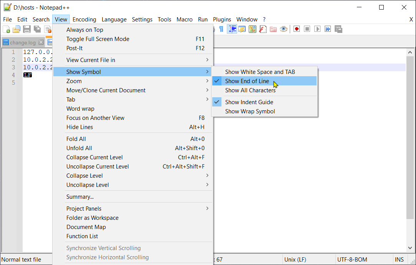
Task: Switch to the change.log tab
Action: point(23,43)
